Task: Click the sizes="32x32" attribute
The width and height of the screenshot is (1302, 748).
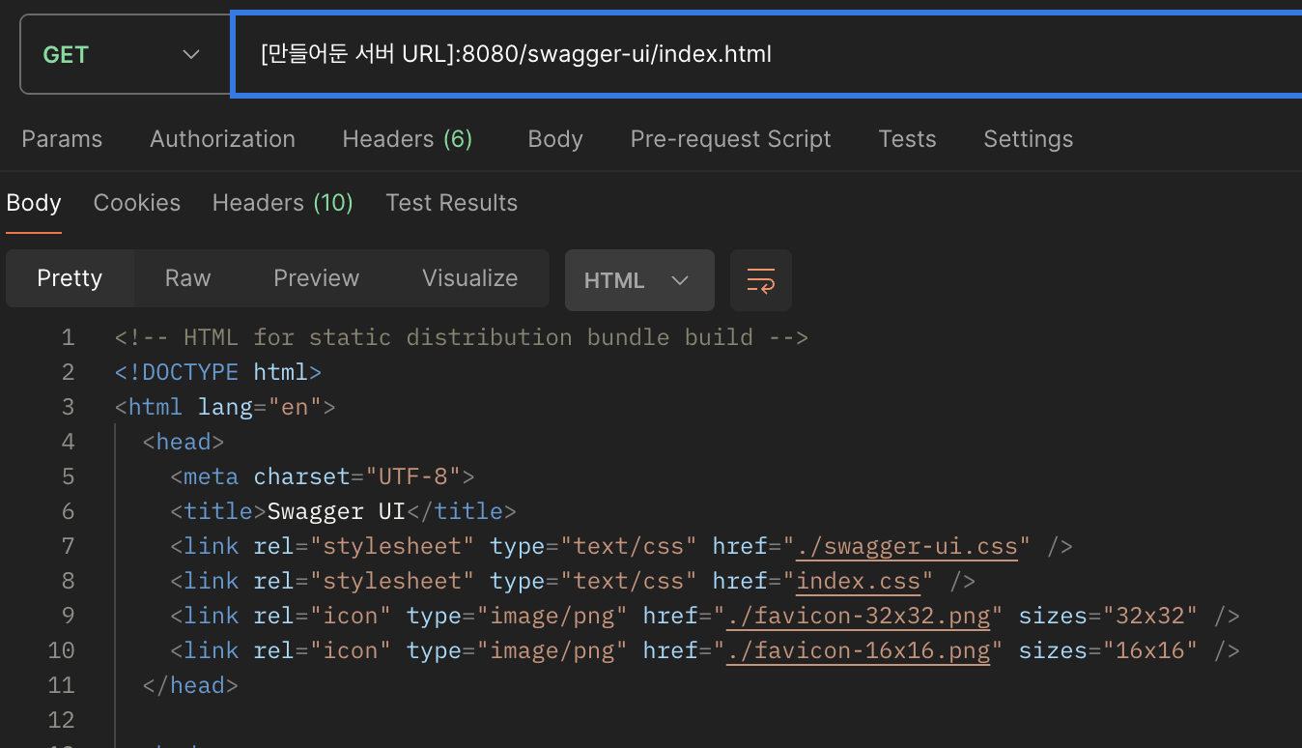Action: coord(1108,616)
